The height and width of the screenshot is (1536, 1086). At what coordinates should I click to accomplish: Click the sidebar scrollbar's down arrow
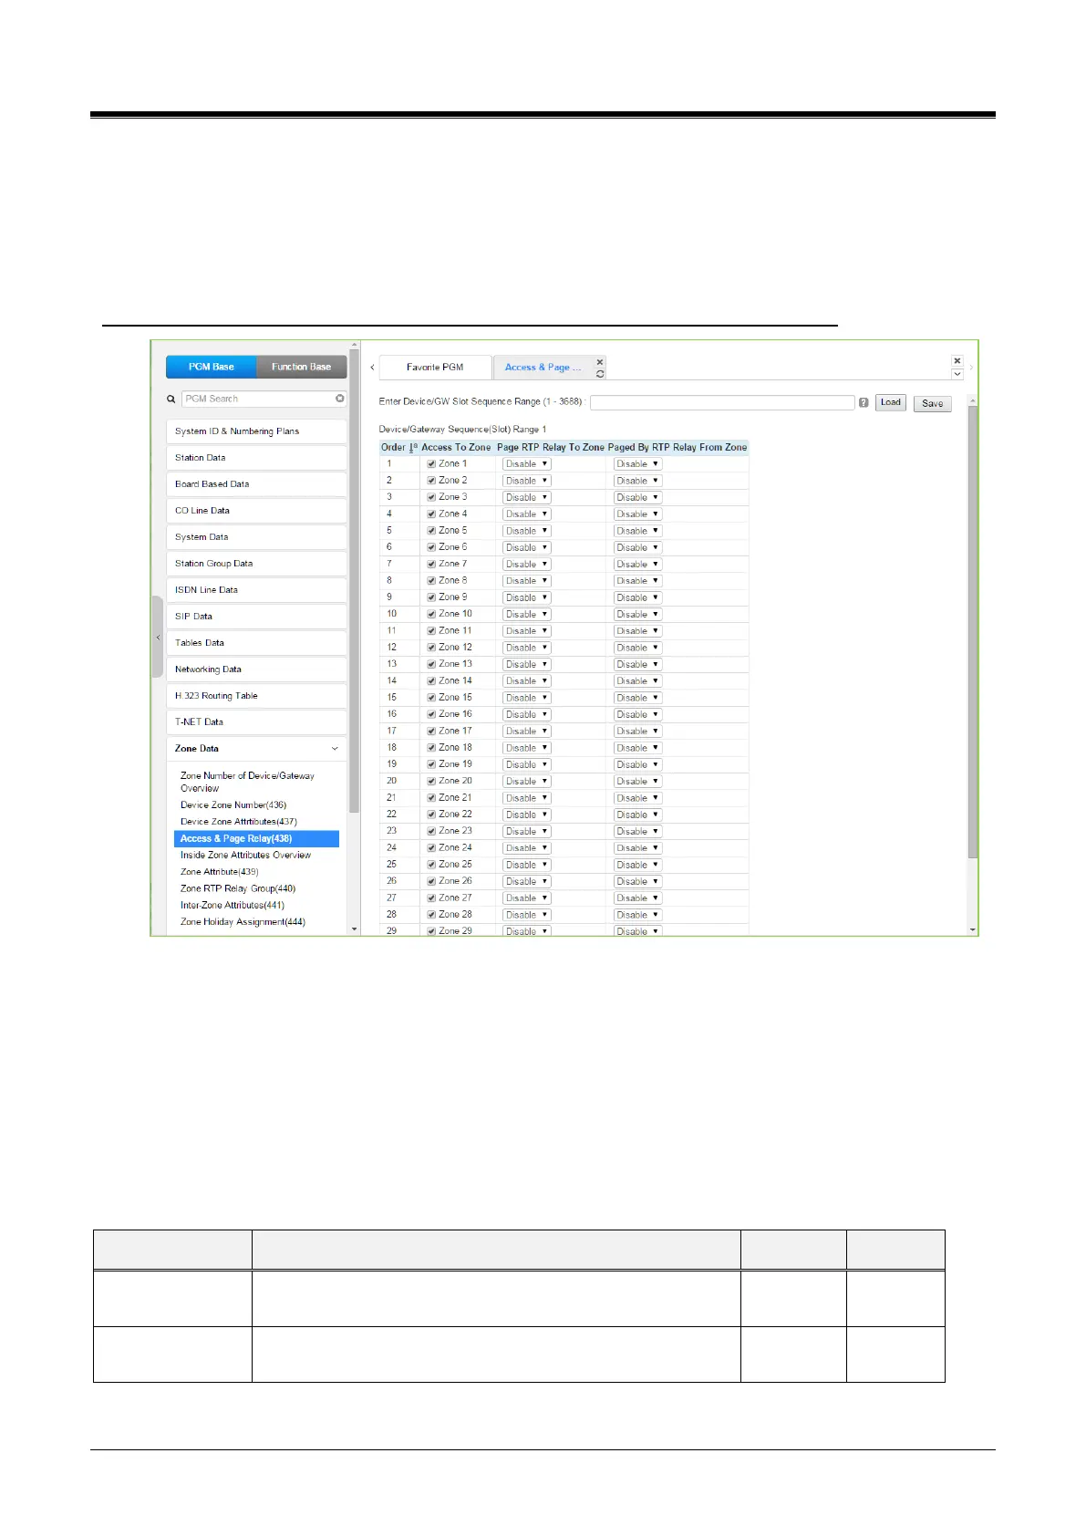355,929
